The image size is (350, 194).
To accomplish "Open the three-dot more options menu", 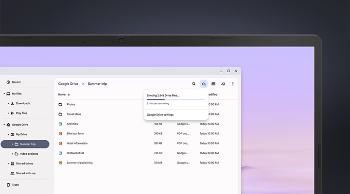I will 233,84.
